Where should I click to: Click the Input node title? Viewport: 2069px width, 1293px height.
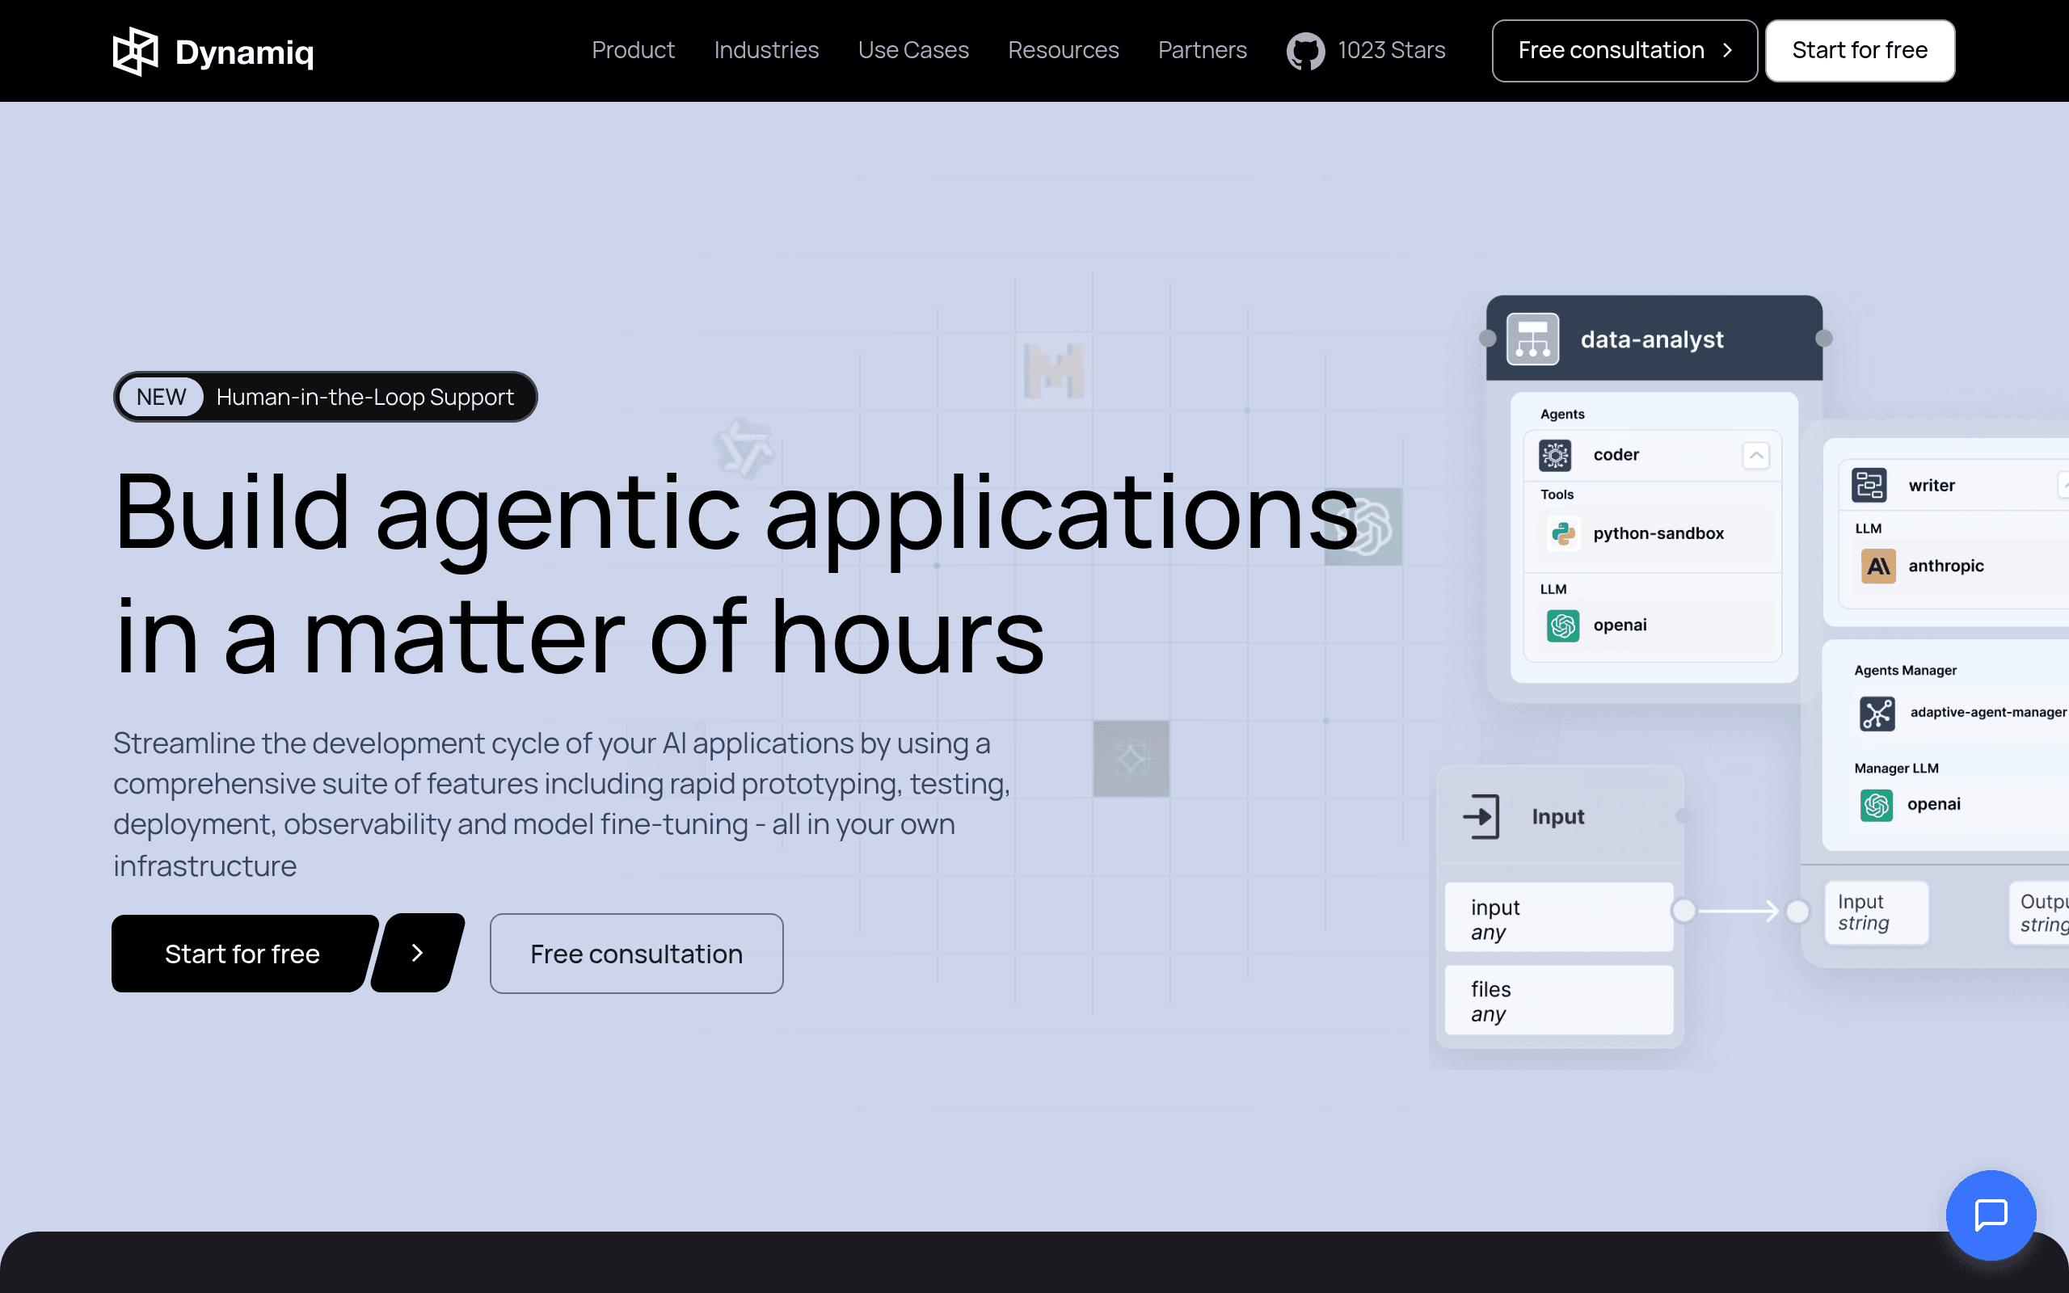pyautogui.click(x=1557, y=817)
